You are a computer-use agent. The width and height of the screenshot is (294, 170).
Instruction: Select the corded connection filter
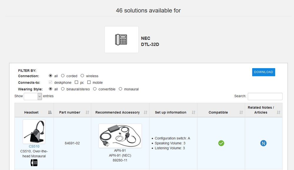point(63,76)
